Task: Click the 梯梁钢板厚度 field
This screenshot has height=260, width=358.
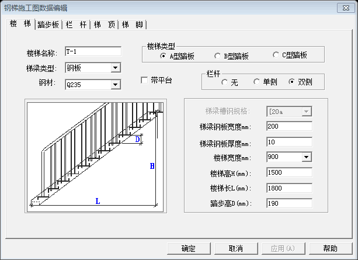Action: [289, 142]
